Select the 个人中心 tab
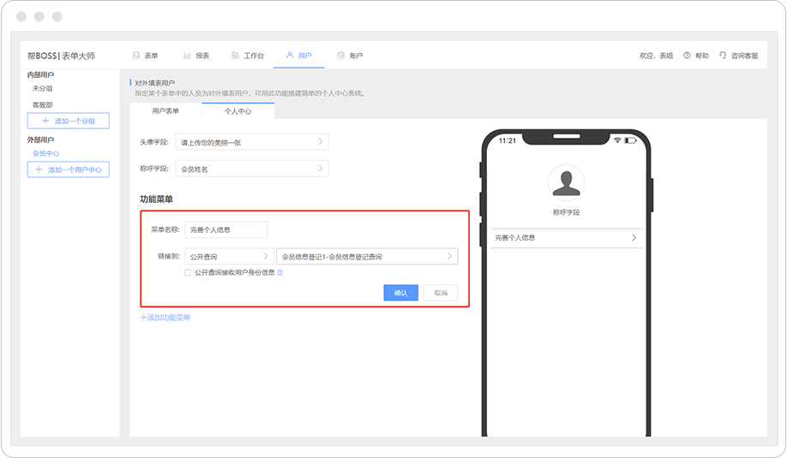The height and width of the screenshot is (458, 787). point(237,111)
